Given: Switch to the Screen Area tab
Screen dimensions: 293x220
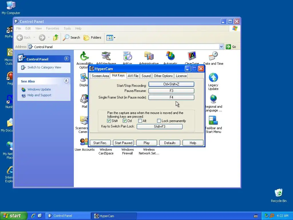Looking at the screenshot, I should pos(100,76).
